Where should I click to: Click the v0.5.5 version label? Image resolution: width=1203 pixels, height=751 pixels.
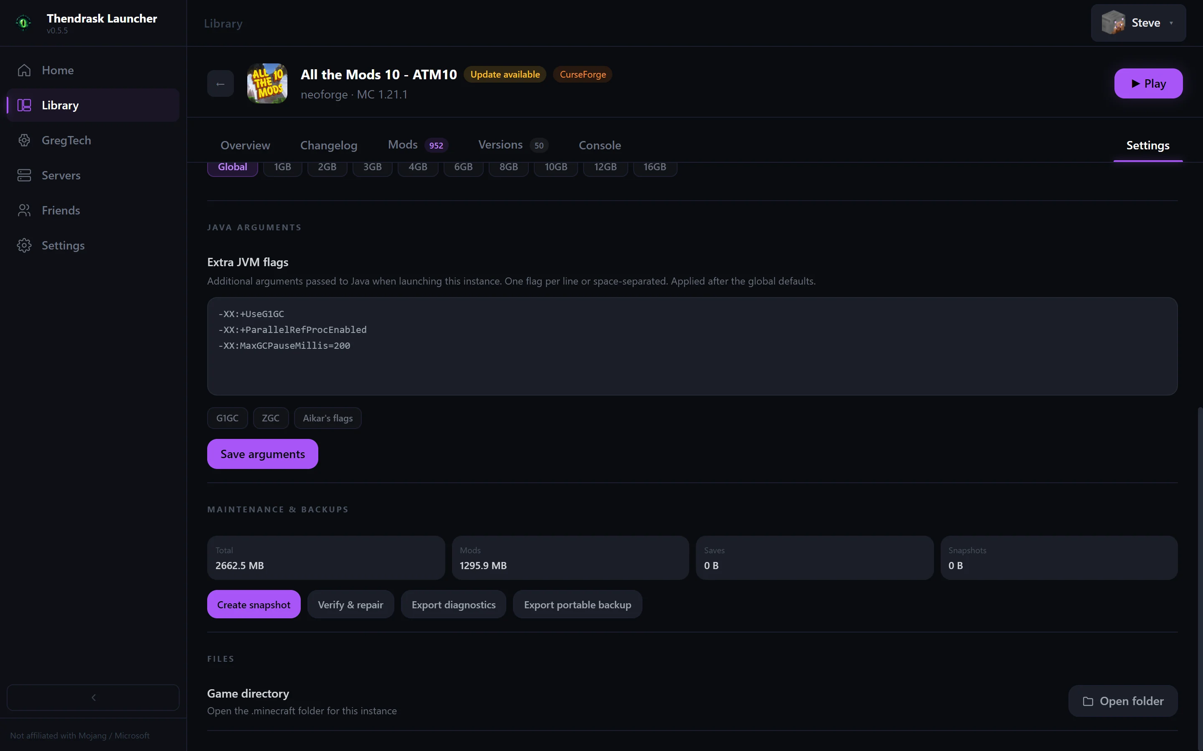pos(57,31)
